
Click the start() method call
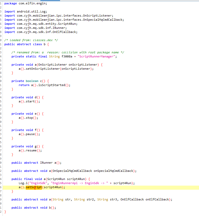(x=30, y=102)
